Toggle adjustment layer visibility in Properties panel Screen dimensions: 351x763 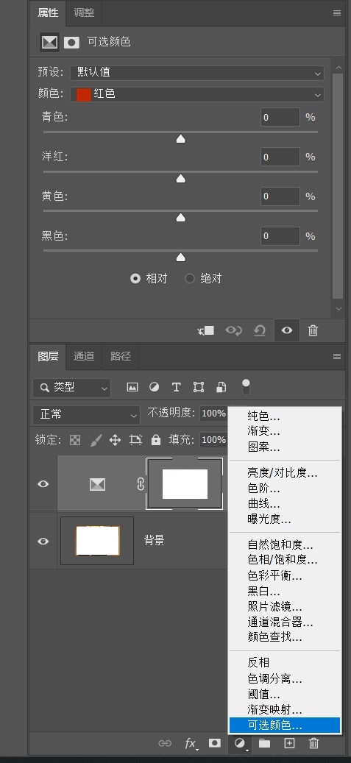pyautogui.click(x=287, y=331)
